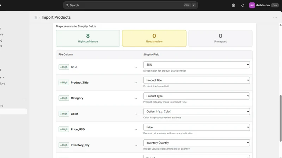Click the breadcrumb app icon before Import Products
Viewport: 282px width, 158px height.
point(36,17)
